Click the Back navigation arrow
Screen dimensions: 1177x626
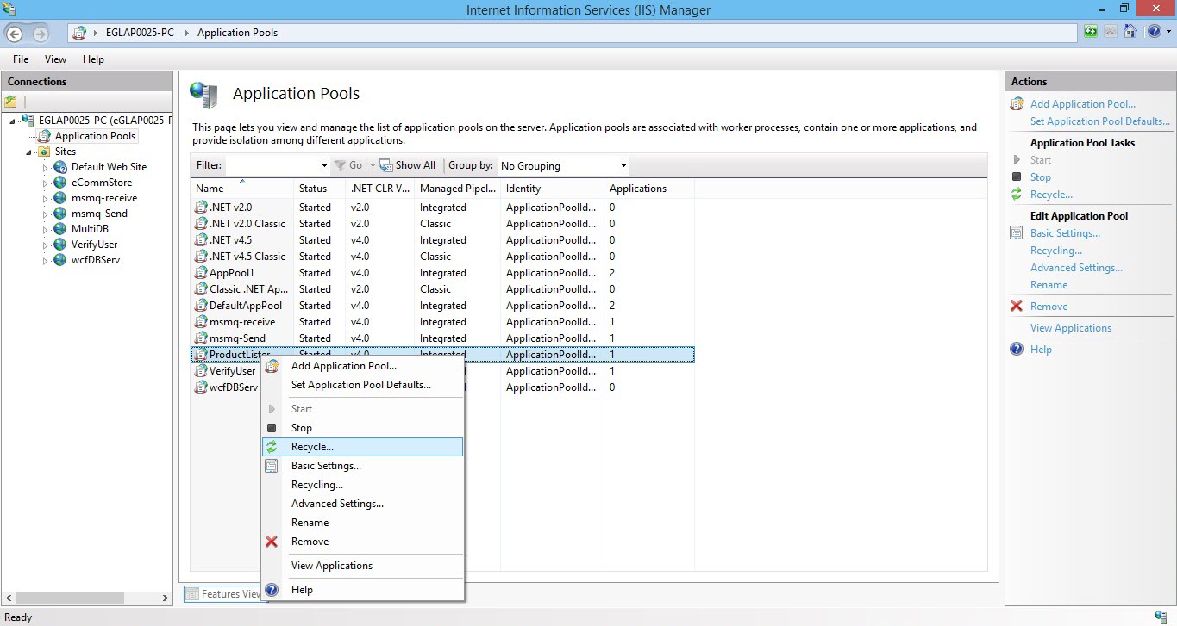click(15, 33)
